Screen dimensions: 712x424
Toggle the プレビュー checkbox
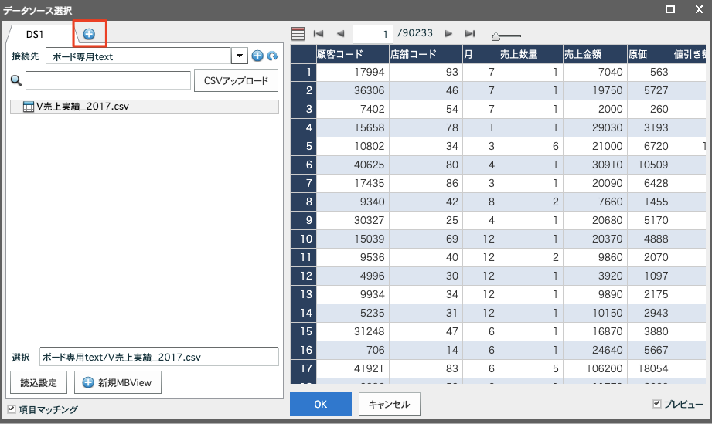click(x=656, y=404)
